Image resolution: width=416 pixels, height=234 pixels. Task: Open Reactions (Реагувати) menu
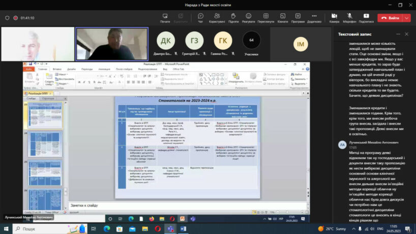pos(249,17)
